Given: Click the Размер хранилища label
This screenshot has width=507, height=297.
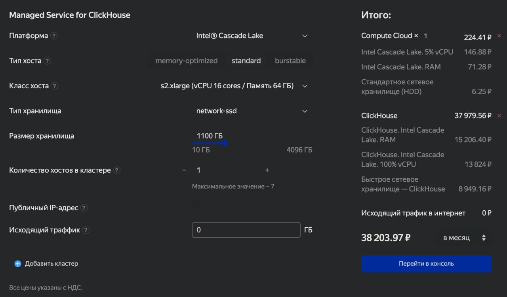Looking at the screenshot, I should [42, 136].
